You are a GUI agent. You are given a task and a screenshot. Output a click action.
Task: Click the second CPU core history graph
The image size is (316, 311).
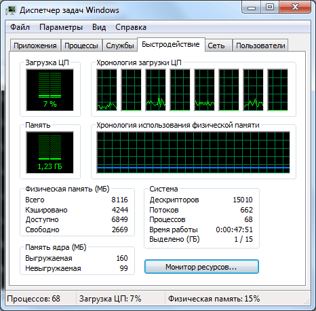132,90
